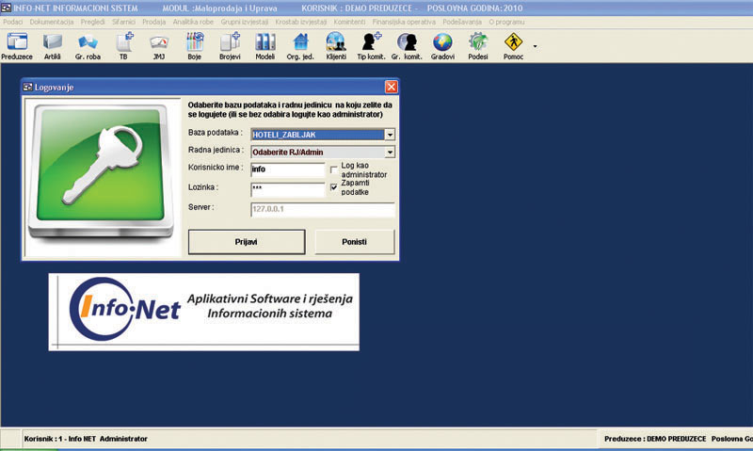Image resolution: width=753 pixels, height=451 pixels.
Task: Open Gr. roba product groups
Action: tap(88, 46)
